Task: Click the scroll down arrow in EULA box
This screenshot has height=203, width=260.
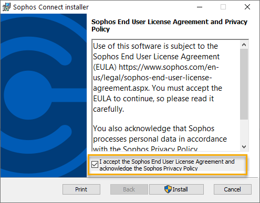Action: pos(244,147)
